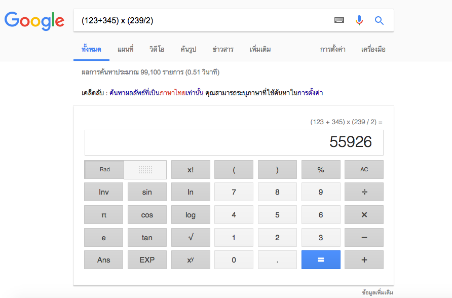Toggle the Rad angle mode

pyautogui.click(x=104, y=169)
